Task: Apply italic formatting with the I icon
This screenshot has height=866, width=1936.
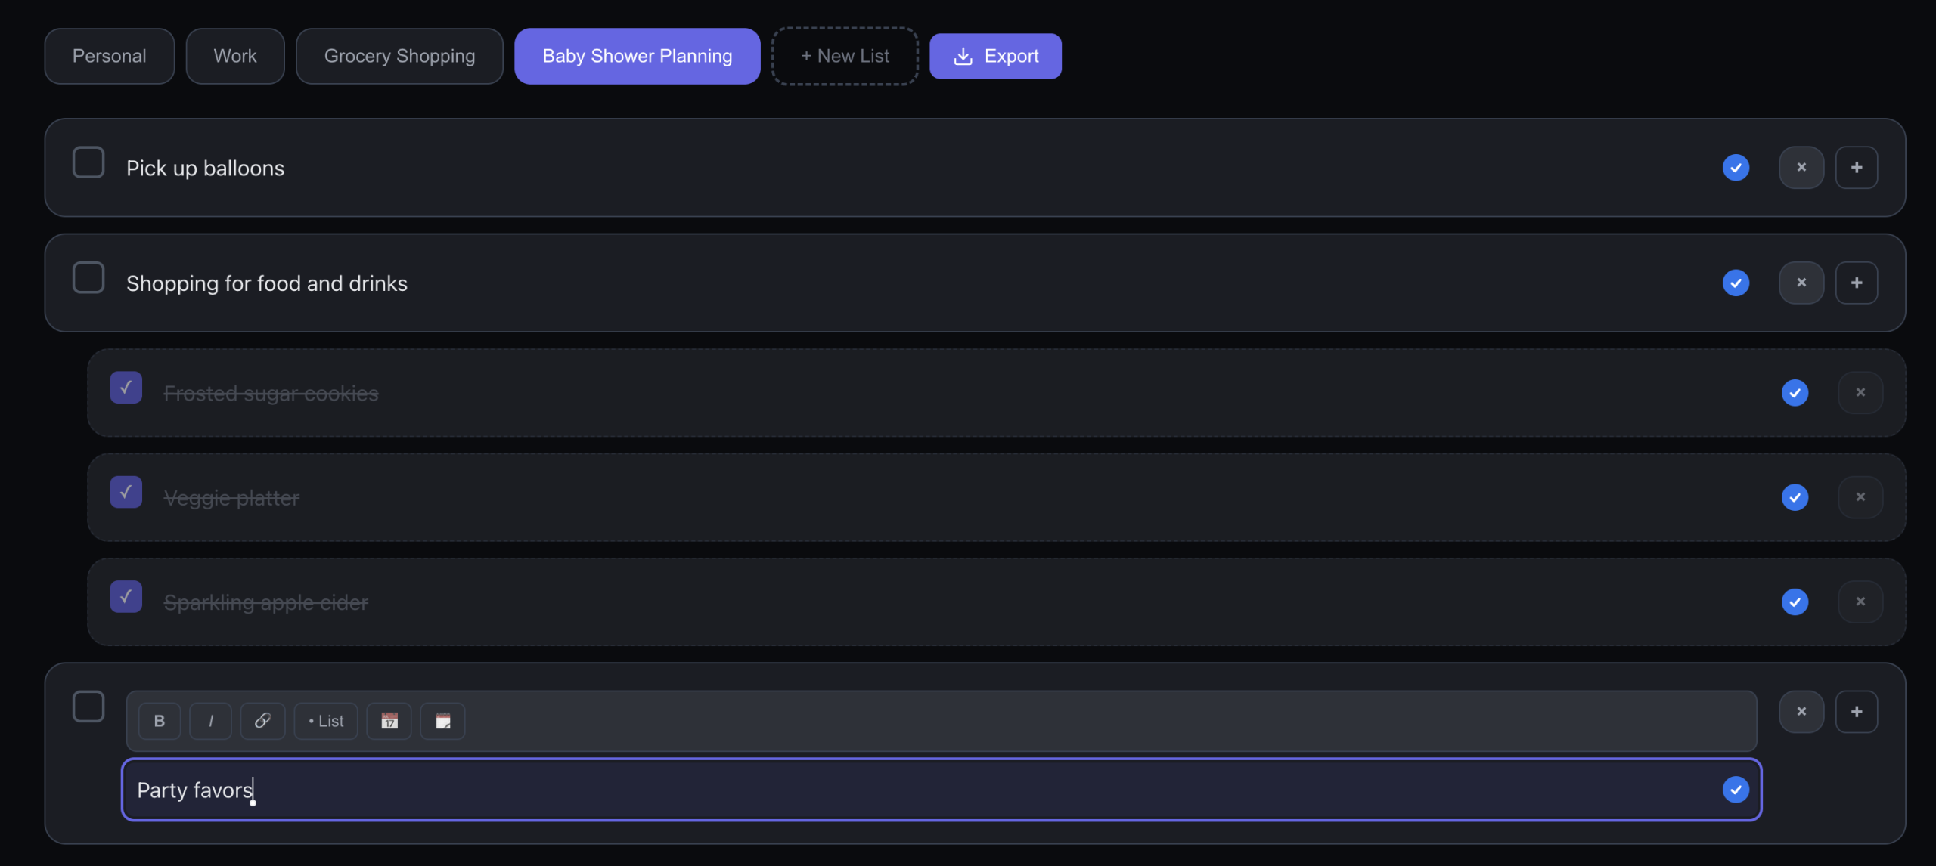Action: click(210, 720)
